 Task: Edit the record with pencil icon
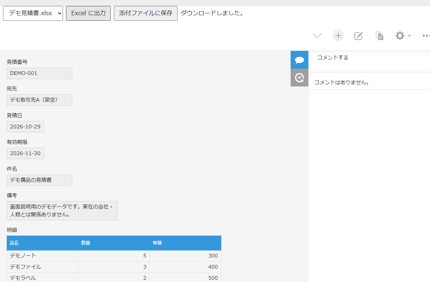359,36
